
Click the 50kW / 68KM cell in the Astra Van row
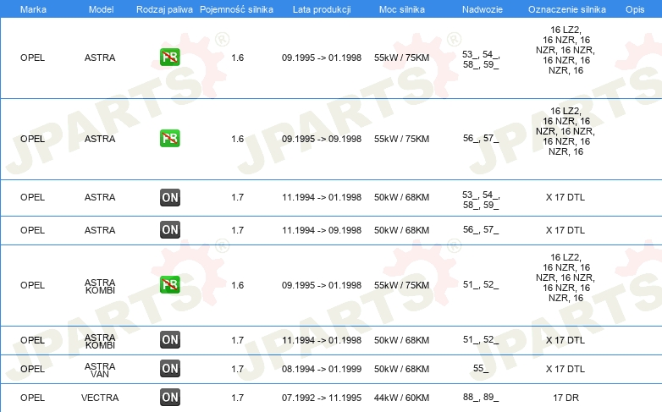point(401,369)
